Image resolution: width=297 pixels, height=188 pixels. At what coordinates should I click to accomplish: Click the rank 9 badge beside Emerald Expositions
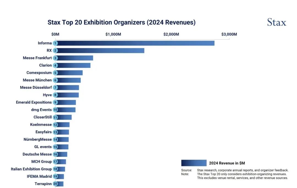[55, 102]
